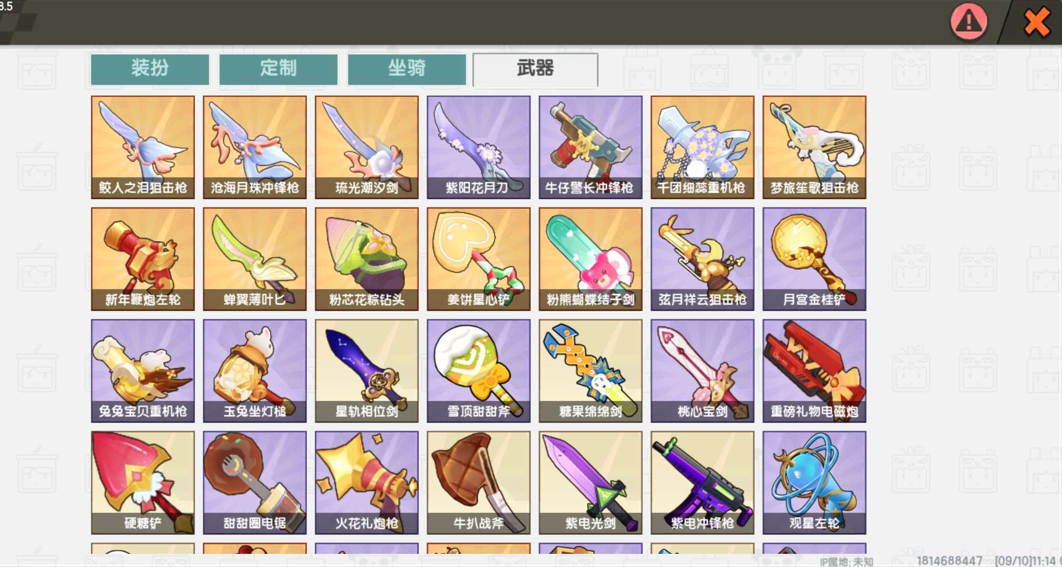The height and width of the screenshot is (567, 1062).
Task: Open the 定制 tab
Action: (x=278, y=69)
